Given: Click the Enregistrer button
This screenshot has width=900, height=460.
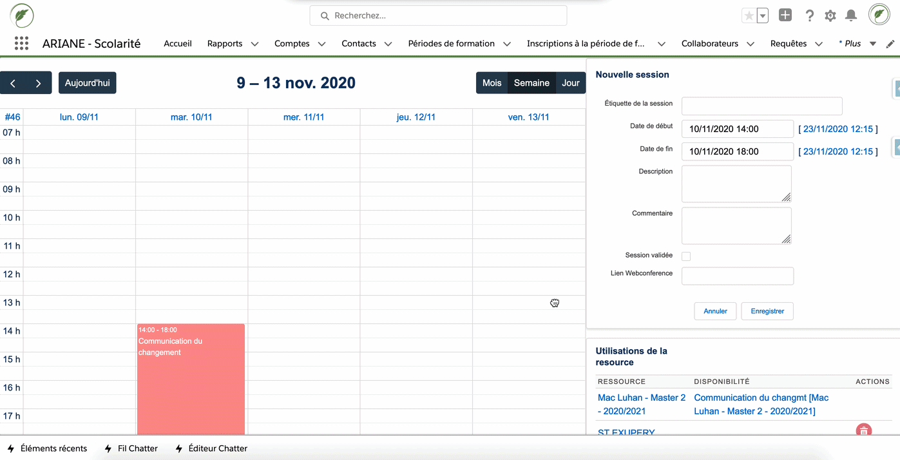Looking at the screenshot, I should tap(767, 311).
